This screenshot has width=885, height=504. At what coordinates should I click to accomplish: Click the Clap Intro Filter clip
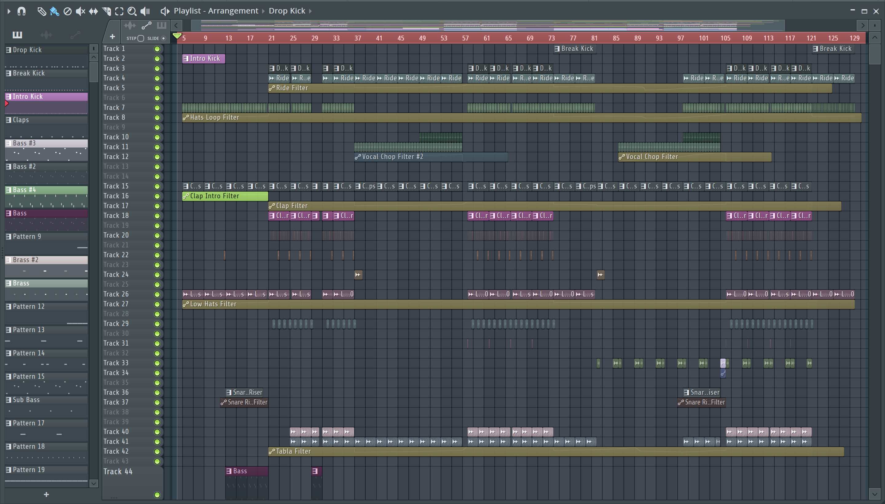(x=225, y=196)
